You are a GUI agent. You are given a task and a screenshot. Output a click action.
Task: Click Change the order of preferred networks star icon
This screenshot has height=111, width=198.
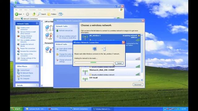(x=57, y=54)
